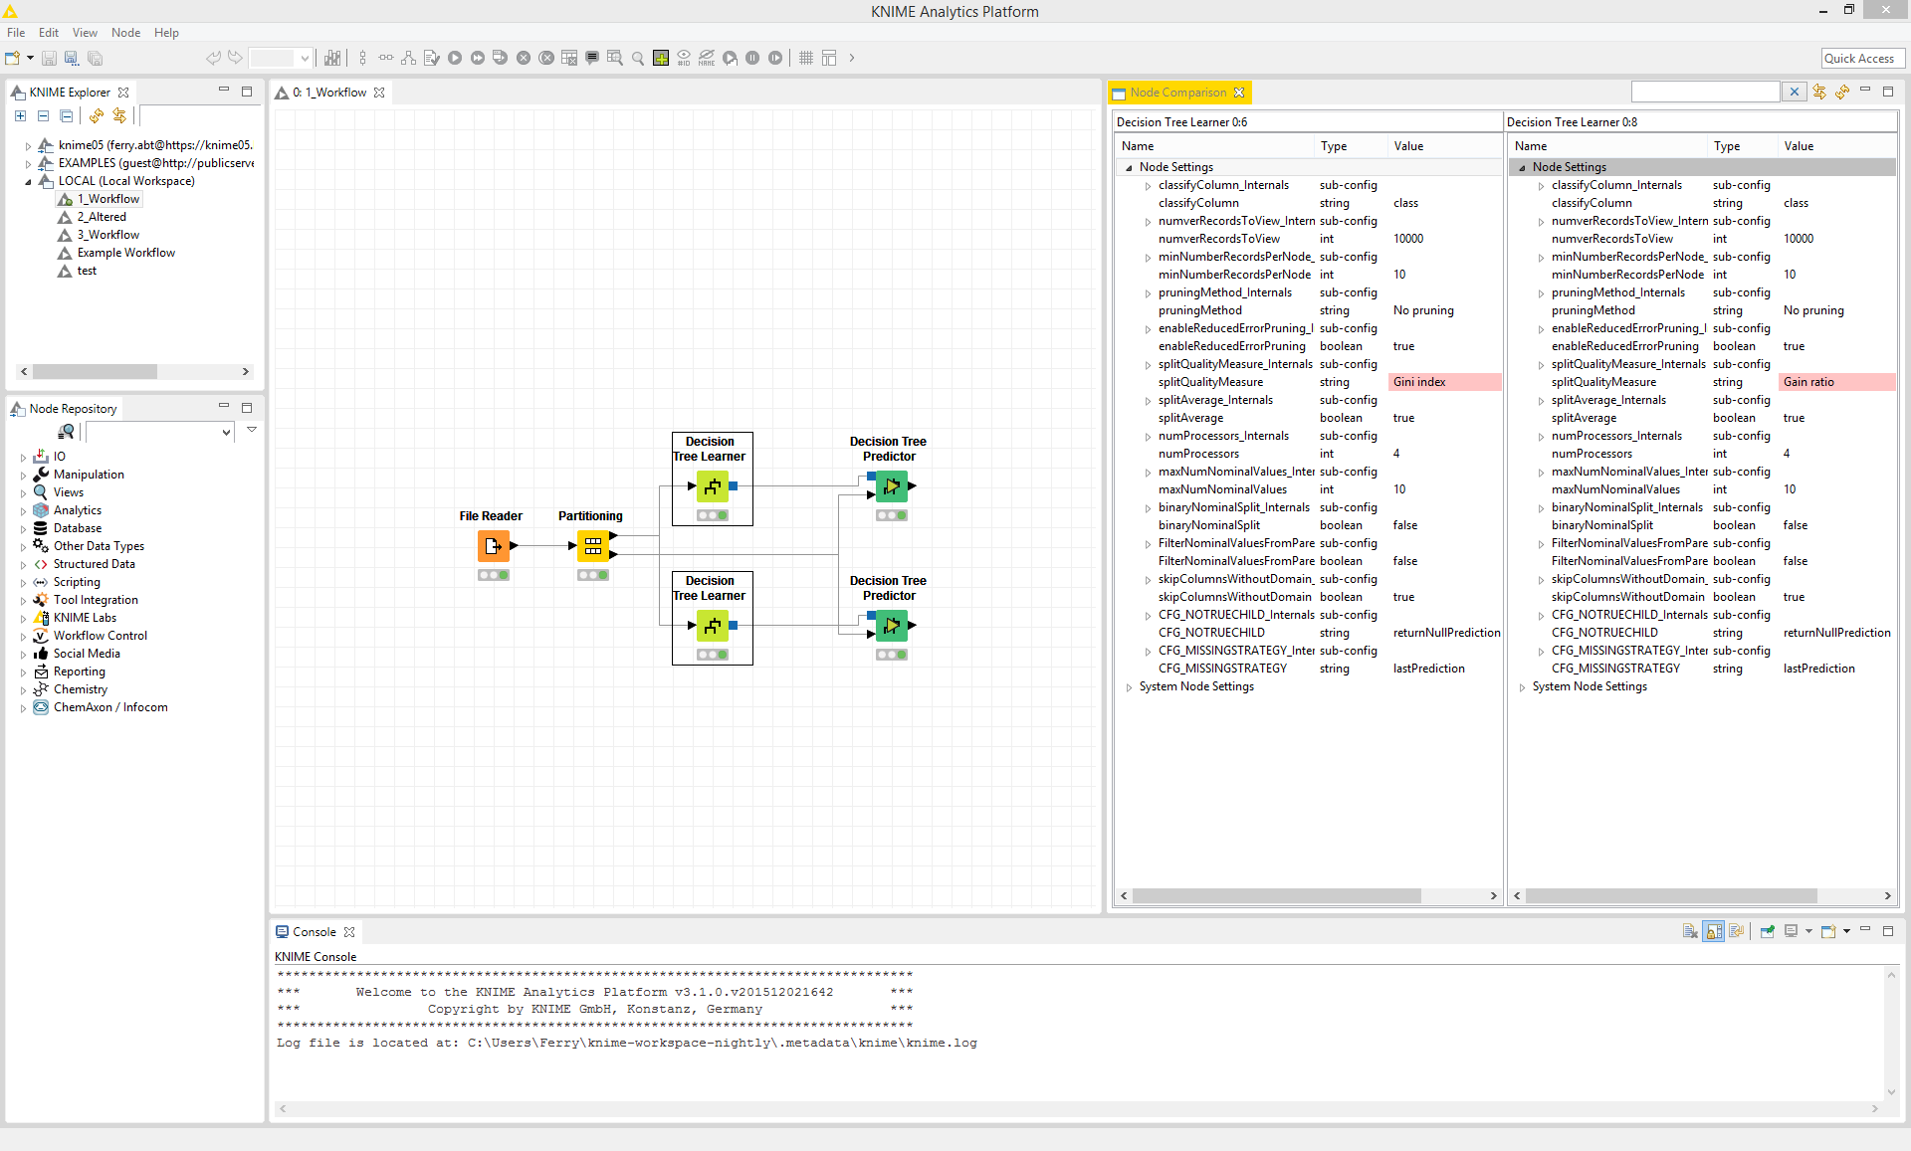This screenshot has width=1911, height=1151.
Task: Click the lower Decision Tree Predictor node
Action: point(891,626)
